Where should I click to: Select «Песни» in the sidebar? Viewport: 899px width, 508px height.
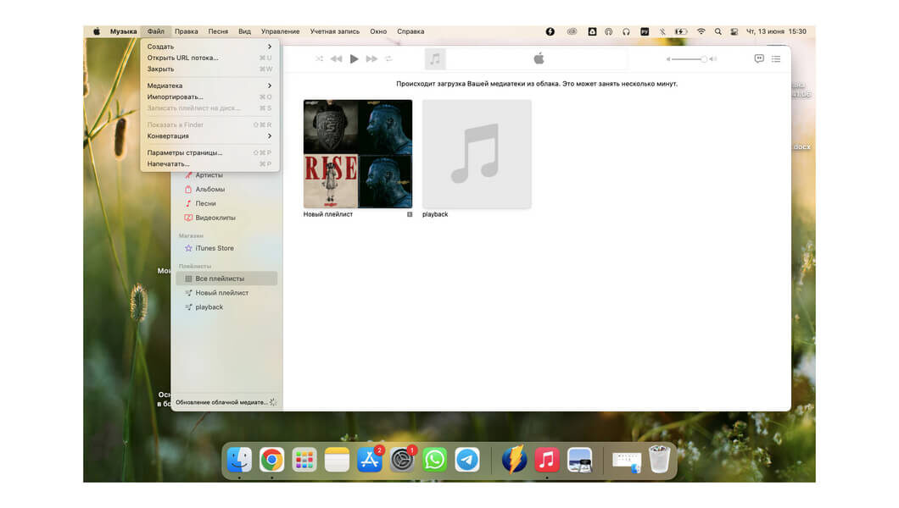click(x=204, y=203)
